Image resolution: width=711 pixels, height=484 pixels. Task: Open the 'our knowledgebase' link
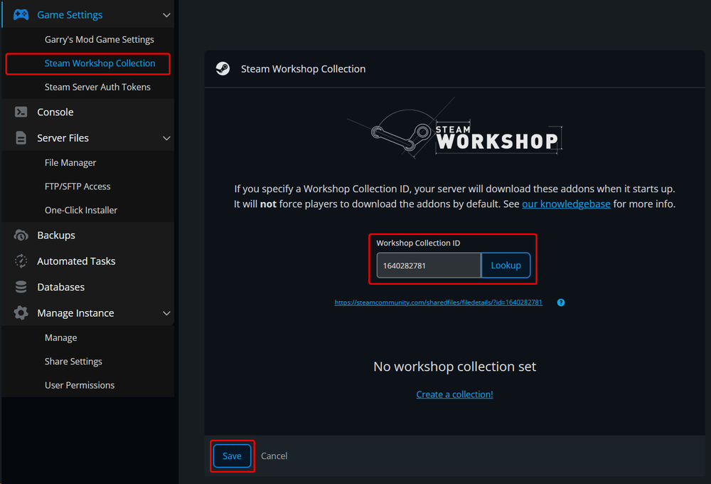point(566,204)
